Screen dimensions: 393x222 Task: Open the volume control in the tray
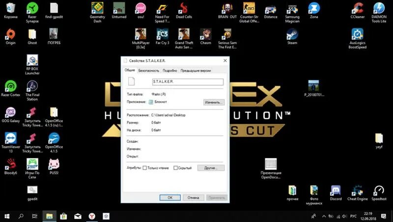(x=345, y=216)
